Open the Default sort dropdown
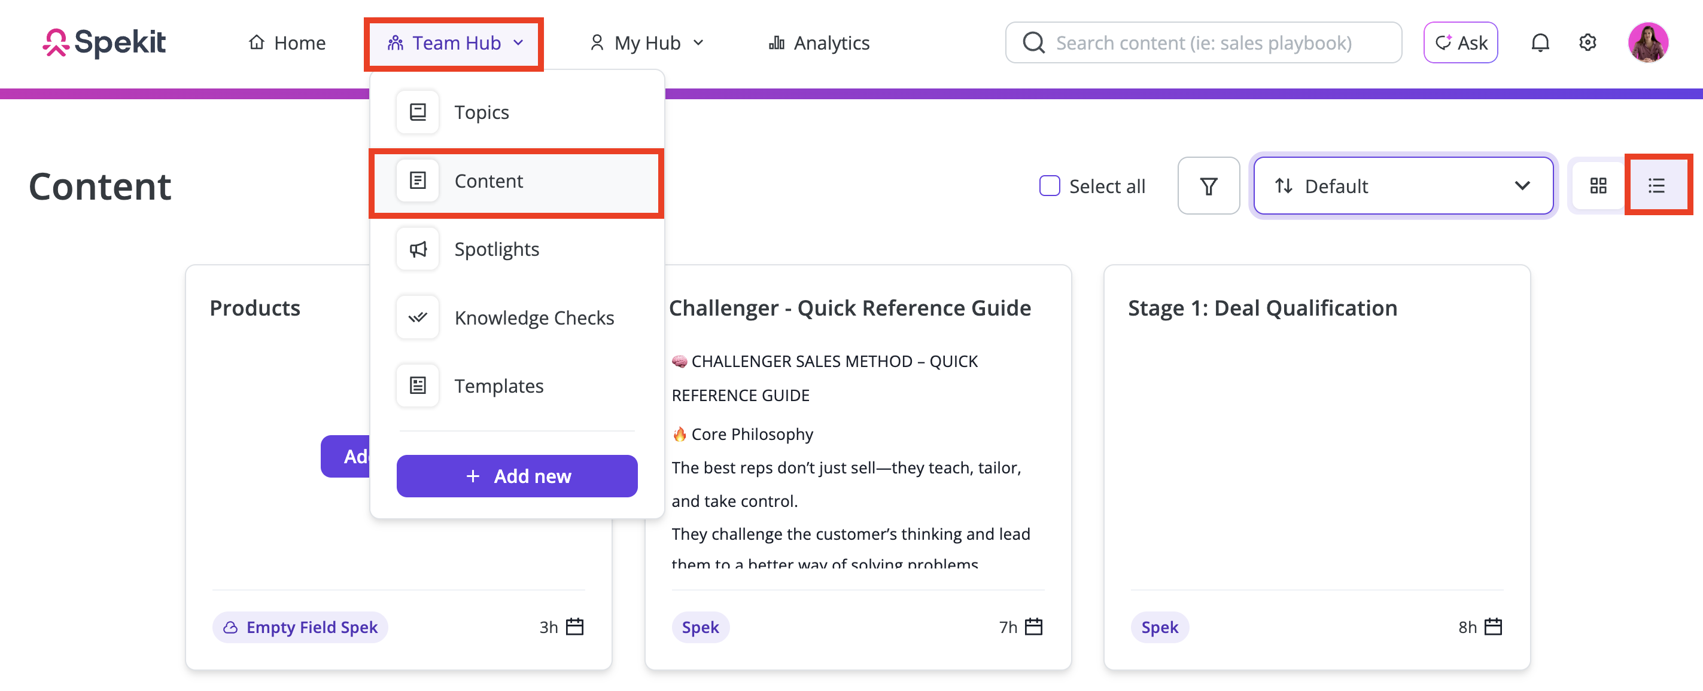Screen dimensions: 1703x691 point(1403,186)
